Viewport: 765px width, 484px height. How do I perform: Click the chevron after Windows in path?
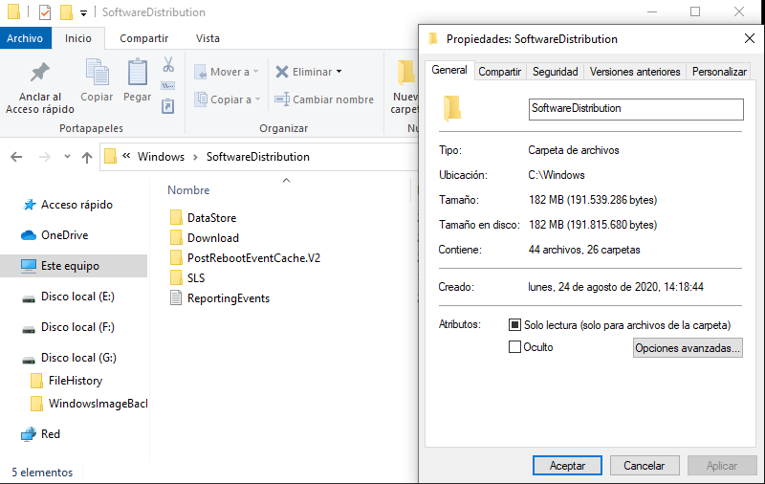click(195, 157)
